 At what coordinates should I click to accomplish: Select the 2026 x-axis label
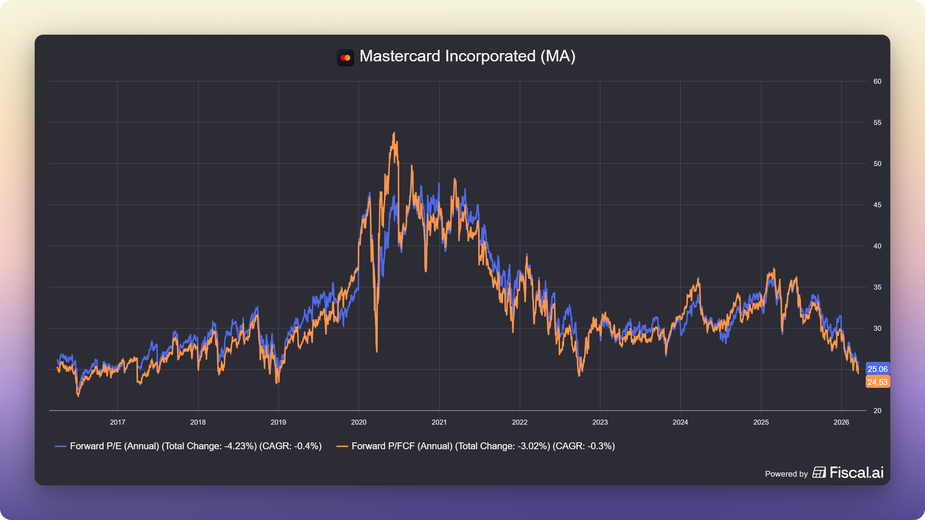tap(841, 422)
